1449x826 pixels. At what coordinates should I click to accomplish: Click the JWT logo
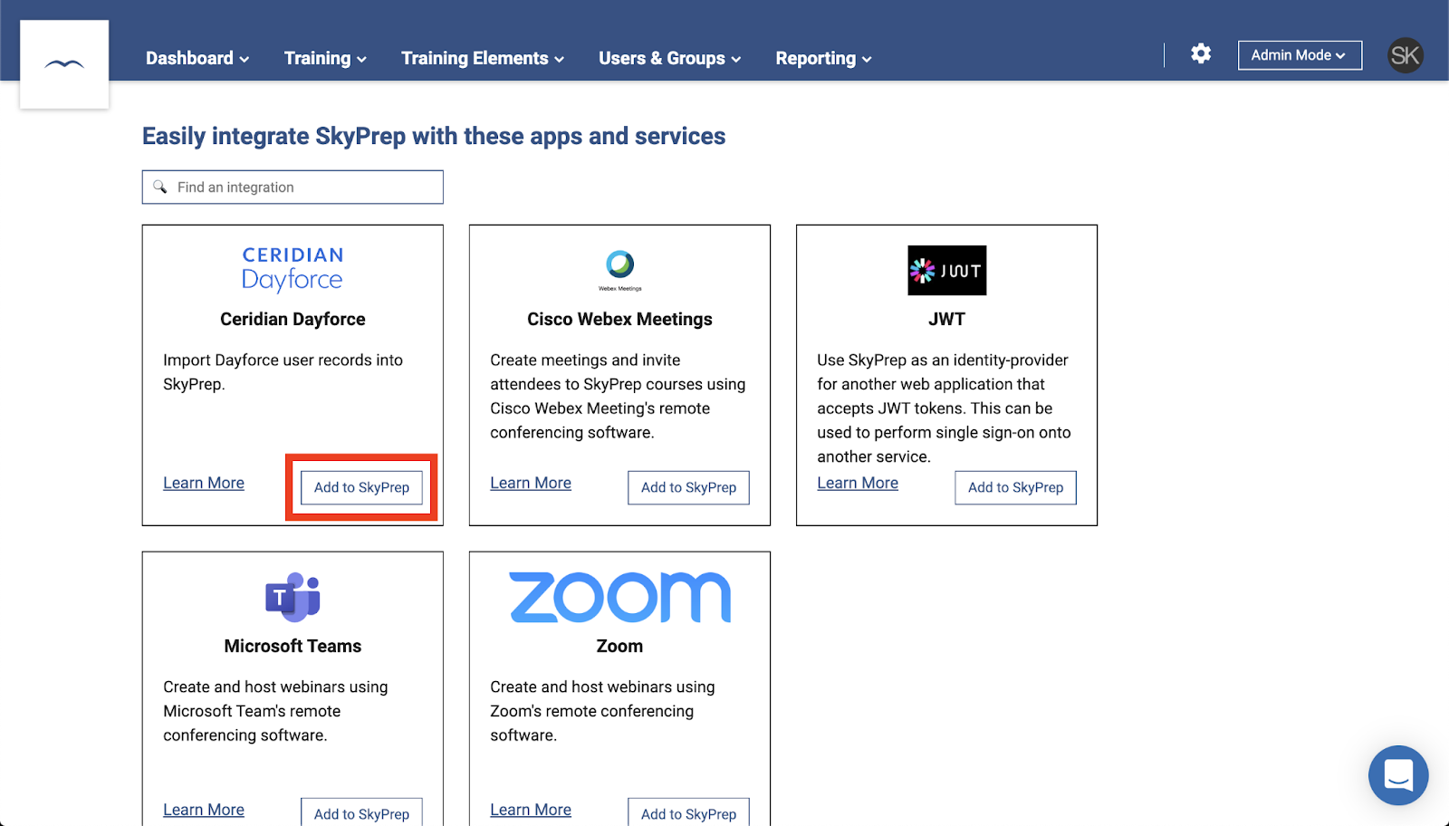947,270
